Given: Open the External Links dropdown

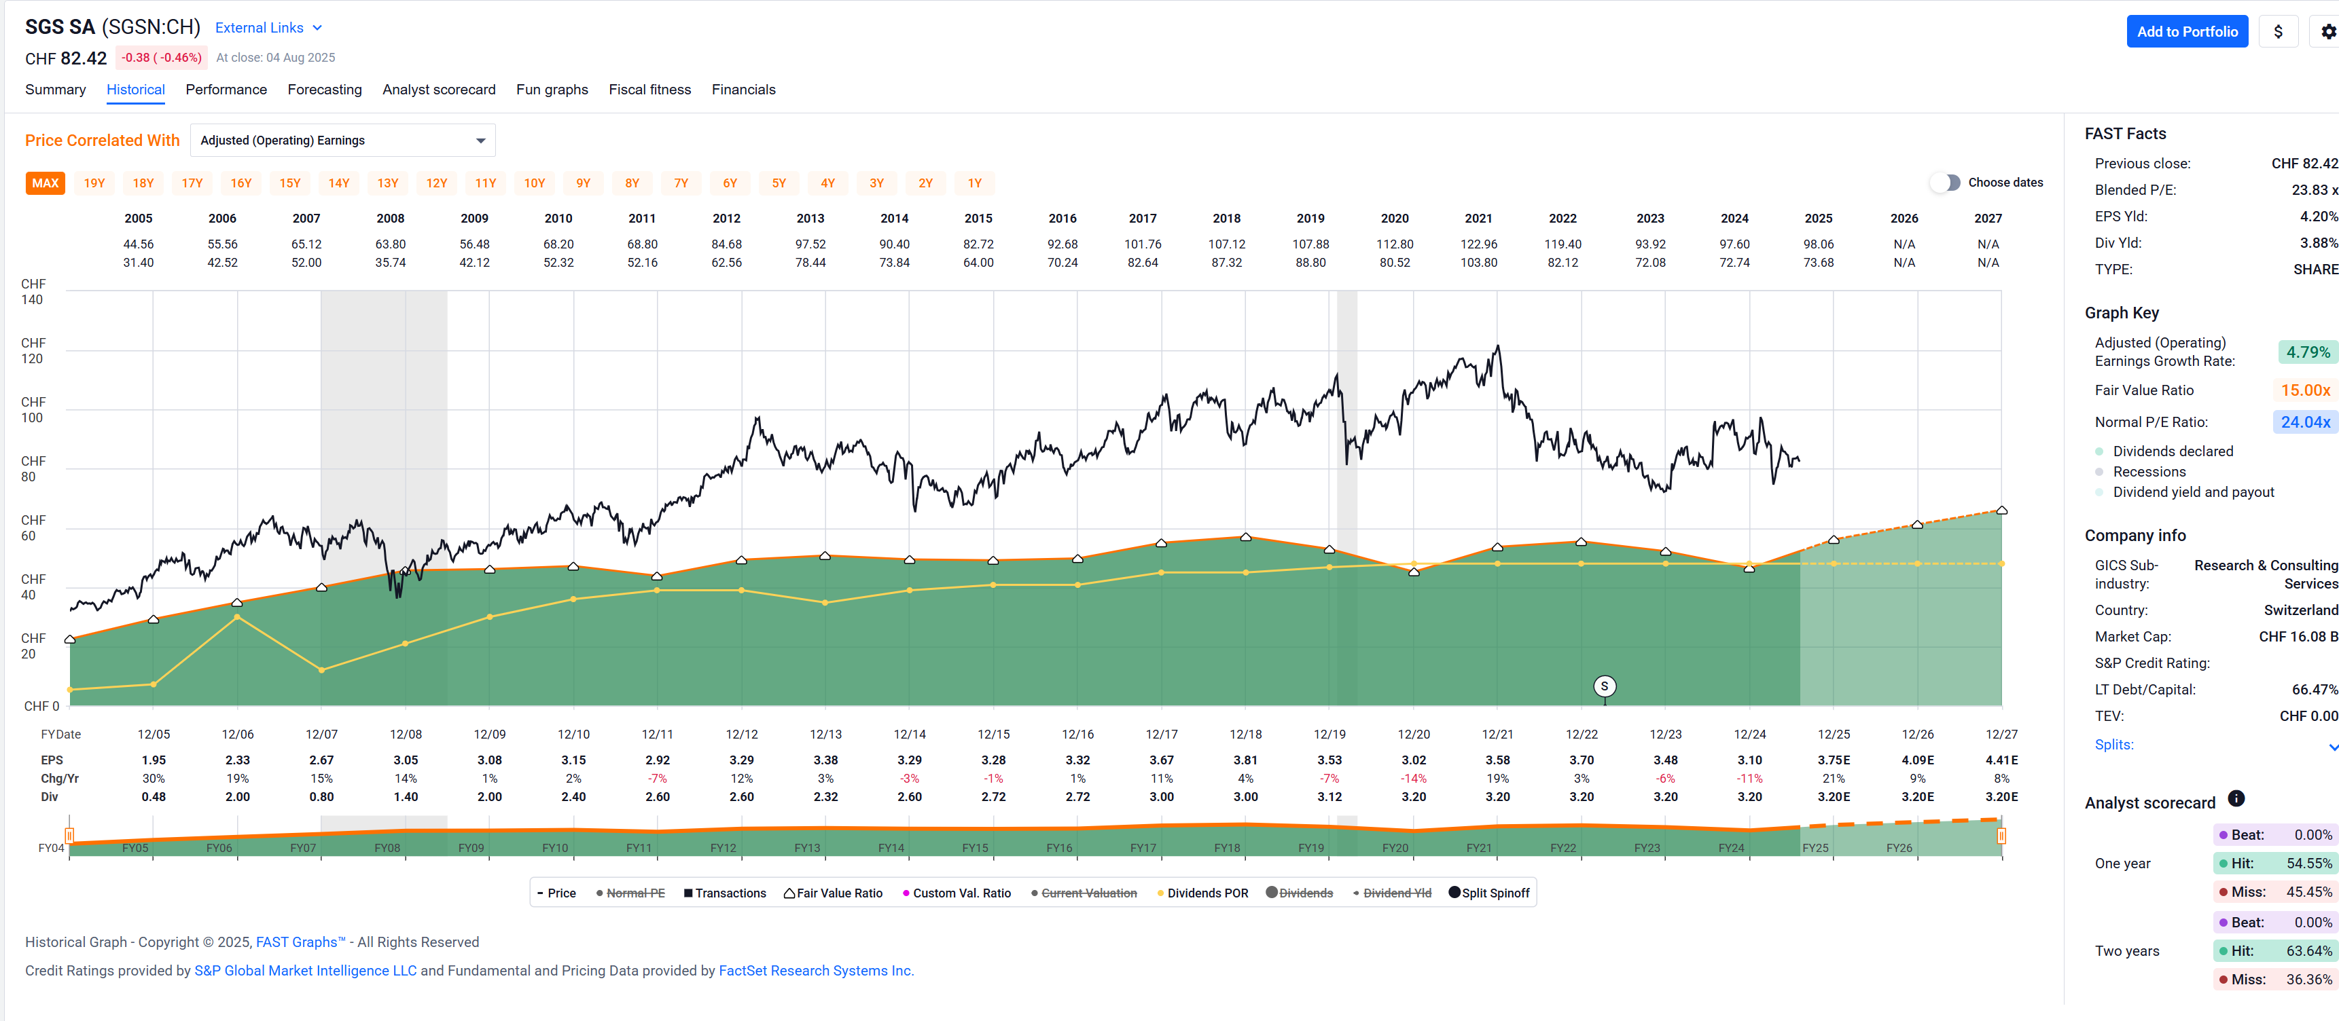Looking at the screenshot, I should coord(269,28).
